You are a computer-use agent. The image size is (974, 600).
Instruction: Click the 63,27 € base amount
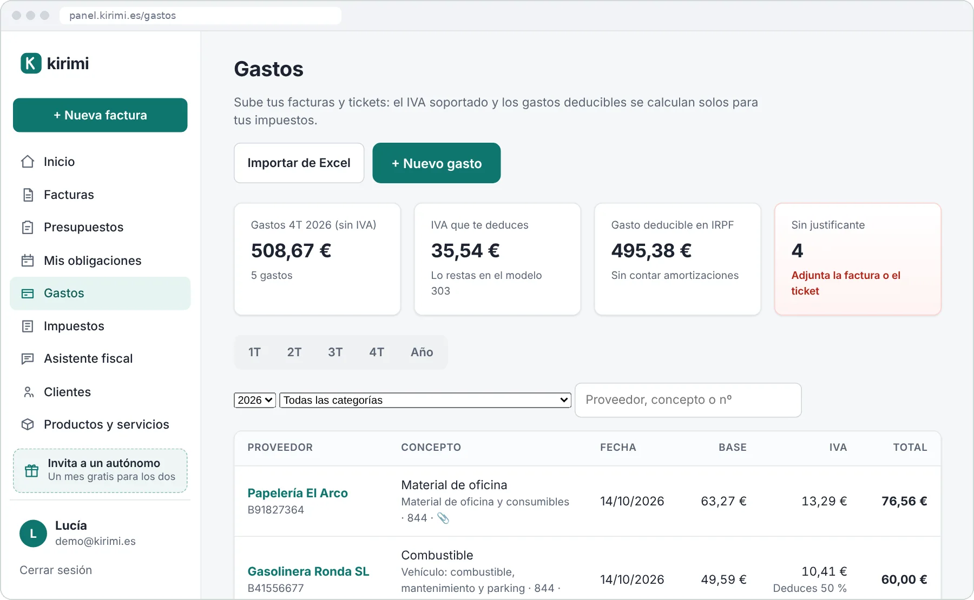pos(723,501)
